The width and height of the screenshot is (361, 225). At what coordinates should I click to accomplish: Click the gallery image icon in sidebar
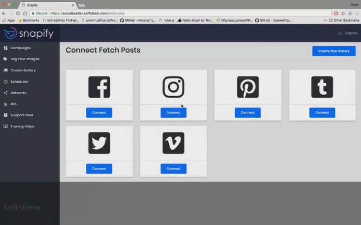click(5, 70)
